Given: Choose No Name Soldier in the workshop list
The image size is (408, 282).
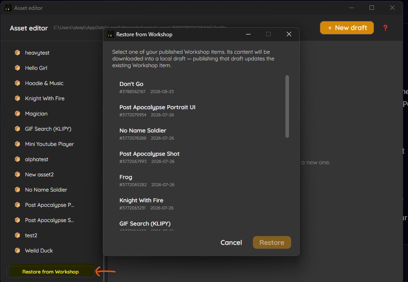Looking at the screenshot, I should pos(199,134).
